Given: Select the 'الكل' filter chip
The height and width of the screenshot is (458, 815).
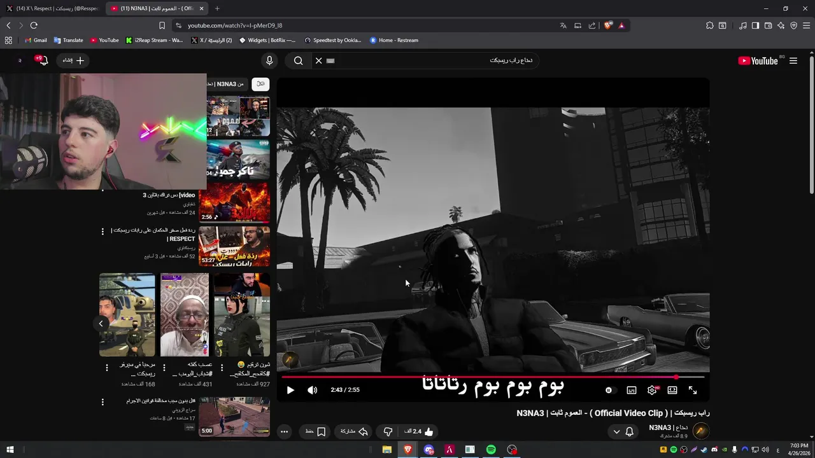Looking at the screenshot, I should pos(260,84).
